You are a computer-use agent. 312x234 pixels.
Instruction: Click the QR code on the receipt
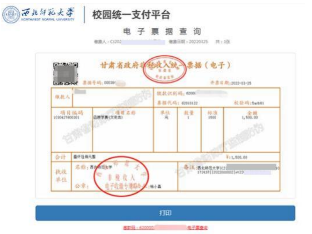66,74
